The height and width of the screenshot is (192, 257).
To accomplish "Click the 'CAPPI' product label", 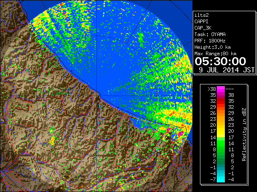I will (201, 22).
